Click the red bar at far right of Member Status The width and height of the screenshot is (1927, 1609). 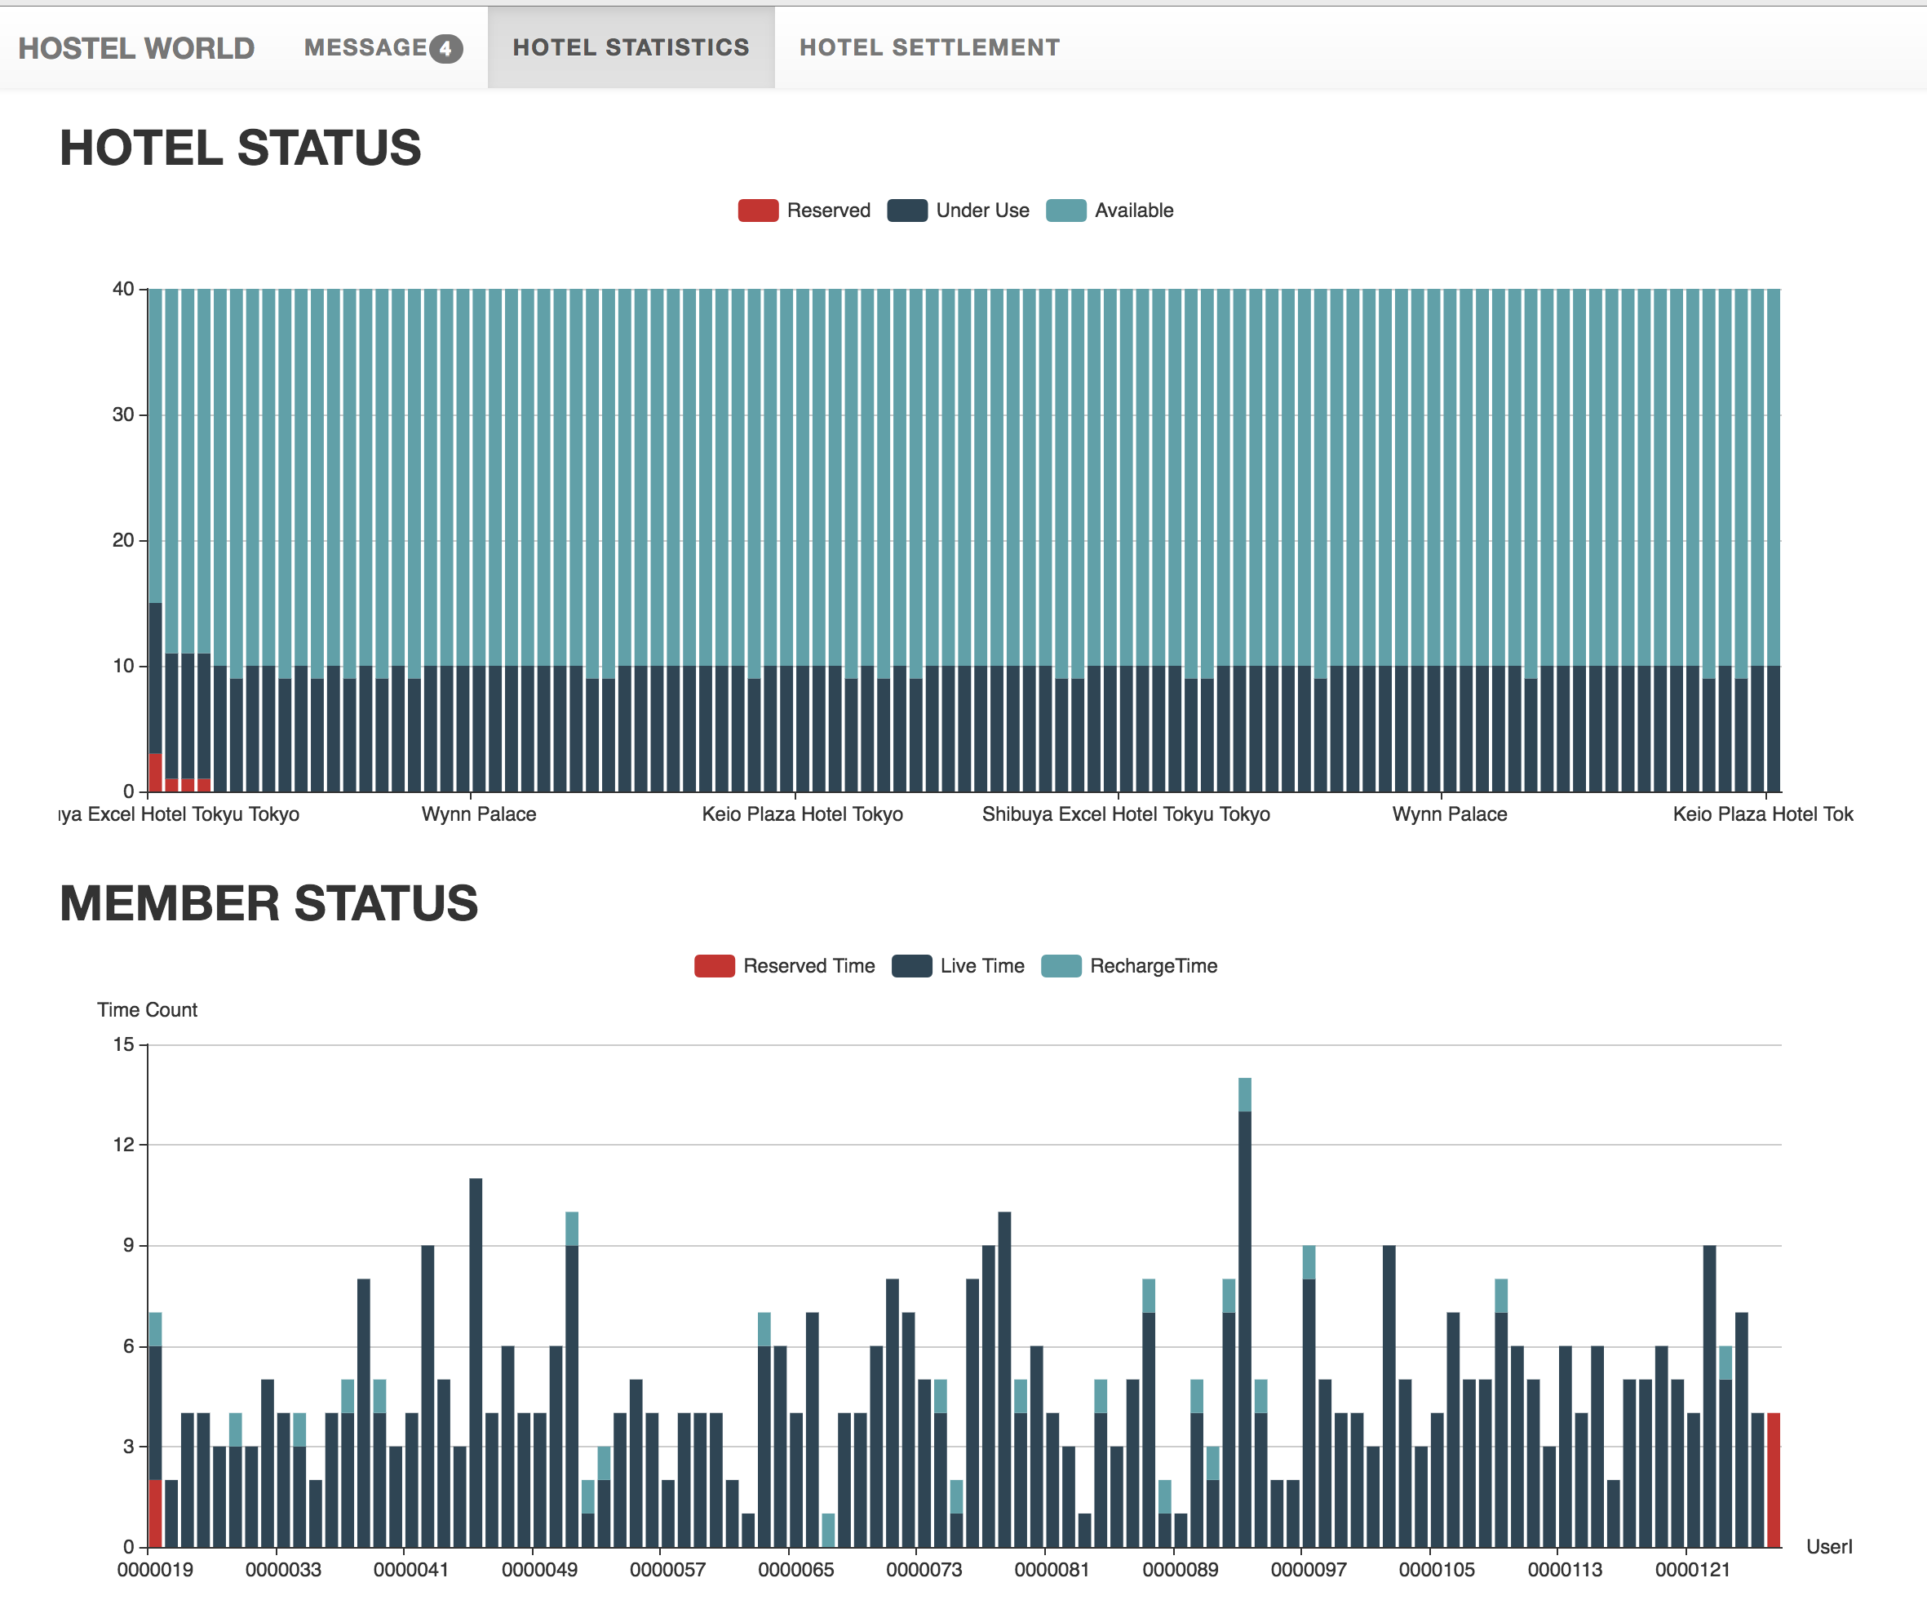coord(1774,1479)
